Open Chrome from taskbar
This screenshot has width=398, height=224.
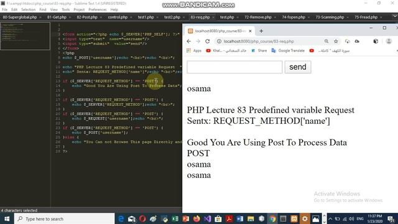272,218
